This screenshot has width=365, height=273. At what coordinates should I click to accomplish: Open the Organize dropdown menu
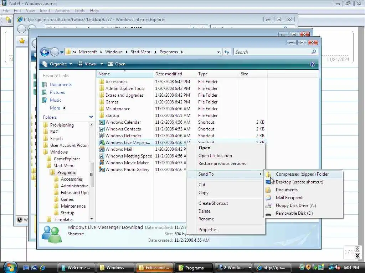click(x=57, y=64)
